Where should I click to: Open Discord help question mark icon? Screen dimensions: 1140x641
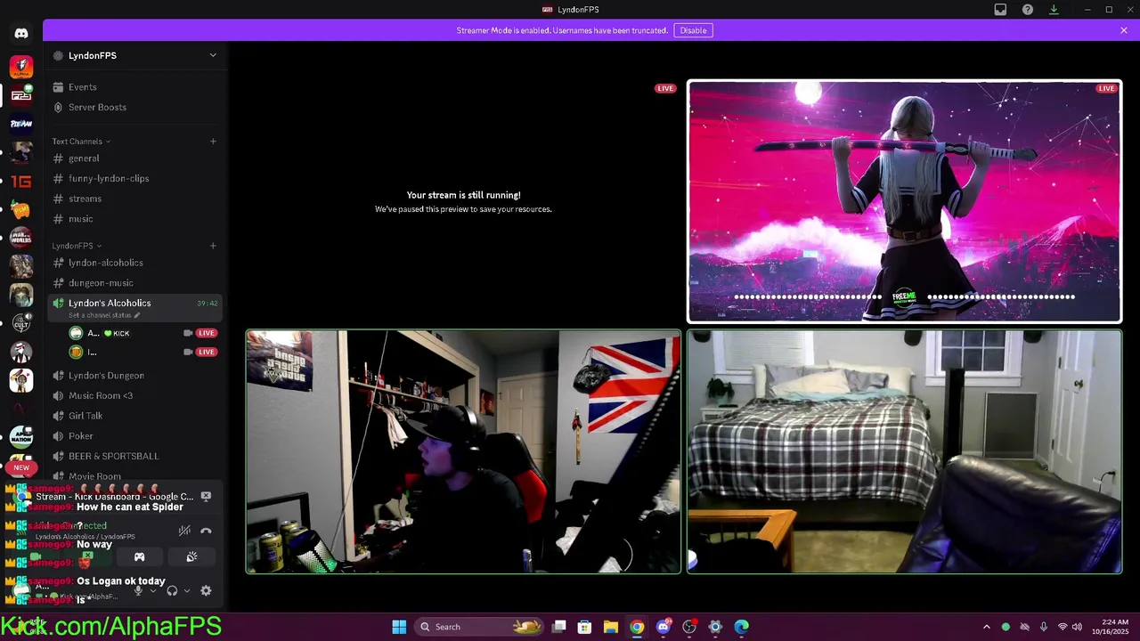point(1028,10)
